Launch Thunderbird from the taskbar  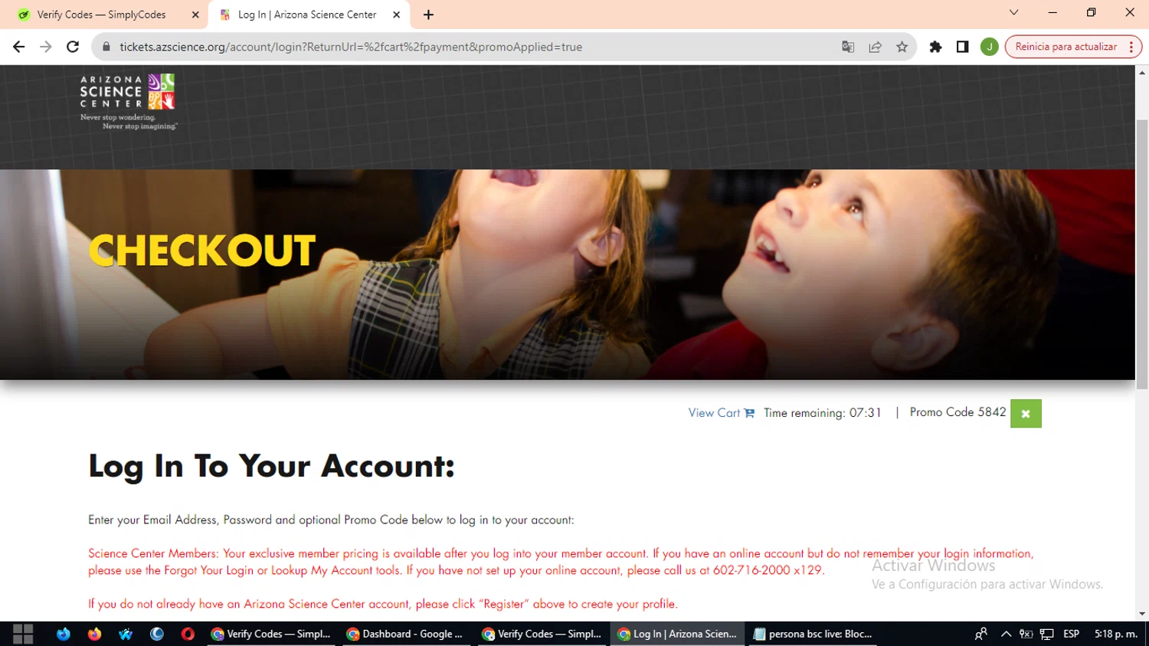(x=64, y=634)
